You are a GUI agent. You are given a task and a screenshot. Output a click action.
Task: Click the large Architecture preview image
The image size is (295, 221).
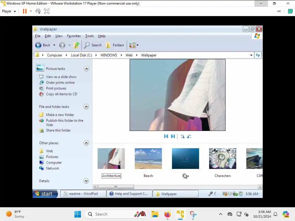point(177,95)
